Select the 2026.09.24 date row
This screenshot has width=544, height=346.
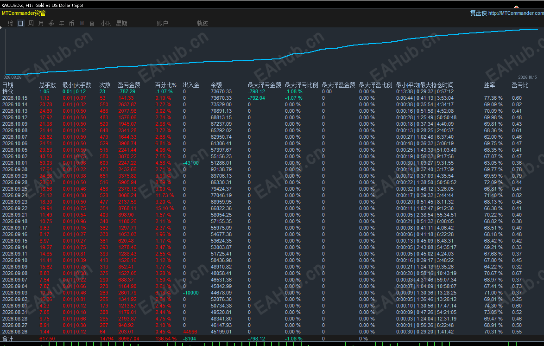(15, 195)
